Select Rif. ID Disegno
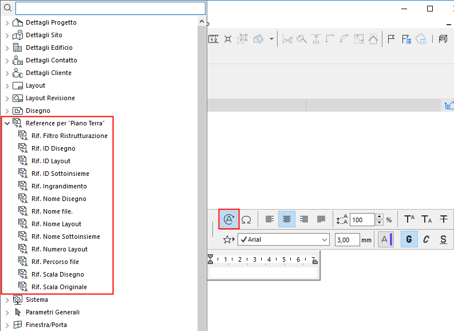 tap(53, 148)
